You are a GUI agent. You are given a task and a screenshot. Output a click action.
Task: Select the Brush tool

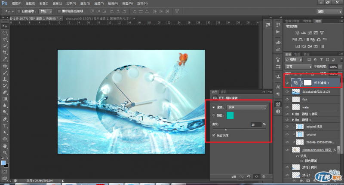[x=5, y=73]
